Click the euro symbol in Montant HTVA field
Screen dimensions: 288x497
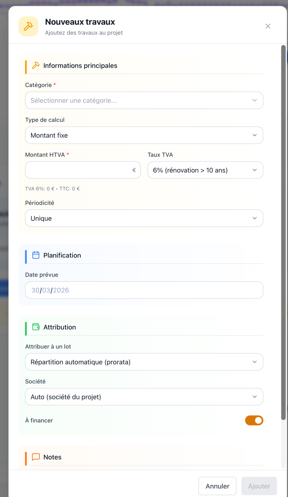point(134,170)
